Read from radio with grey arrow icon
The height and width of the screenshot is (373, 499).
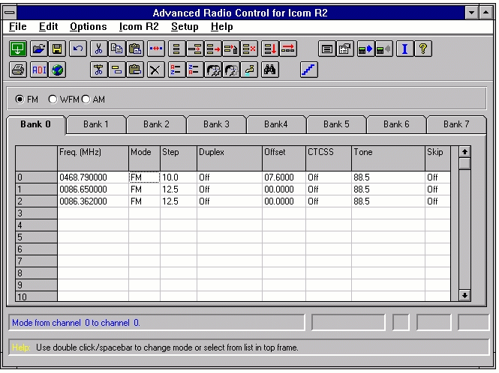point(383,49)
